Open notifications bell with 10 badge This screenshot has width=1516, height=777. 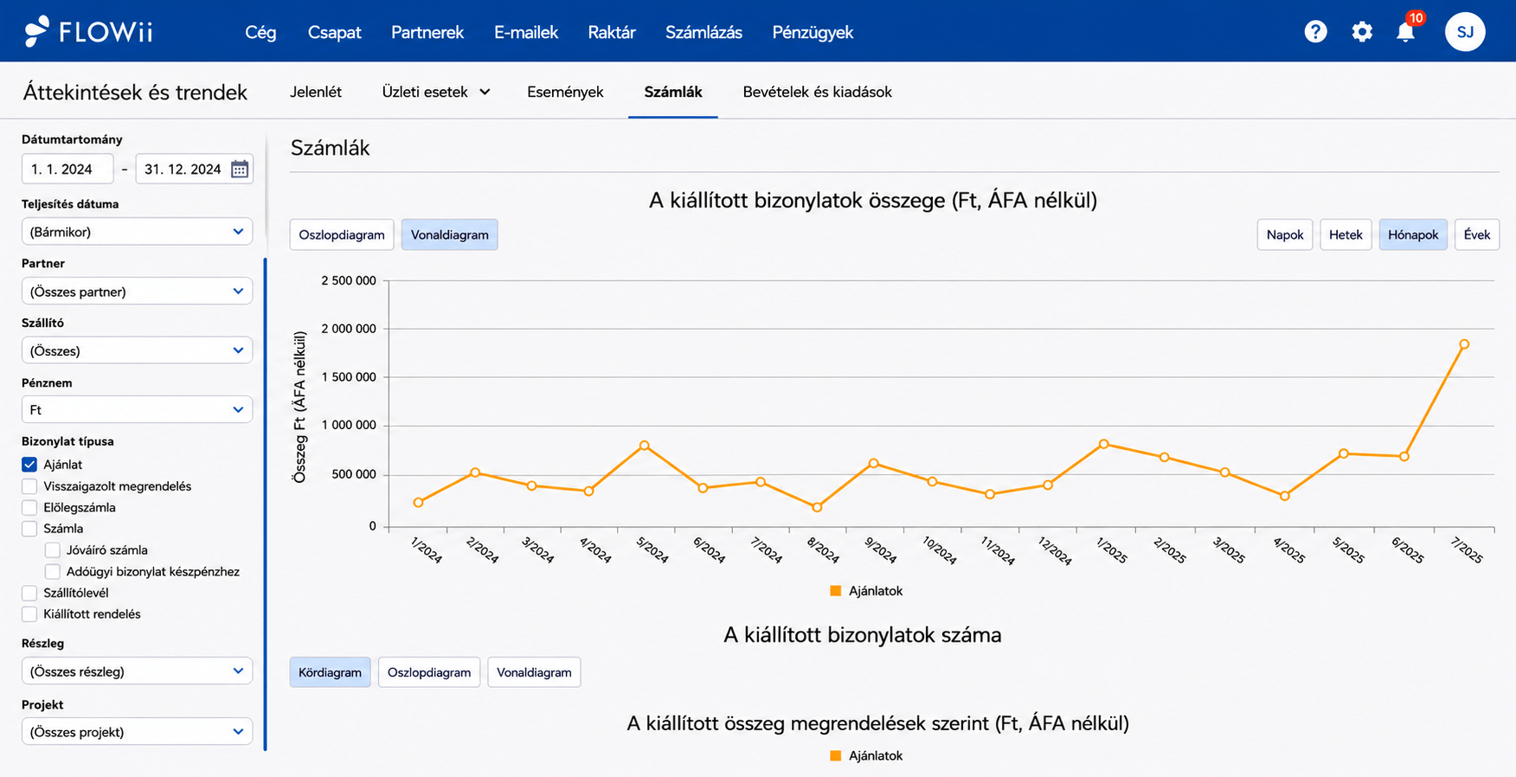(x=1407, y=30)
